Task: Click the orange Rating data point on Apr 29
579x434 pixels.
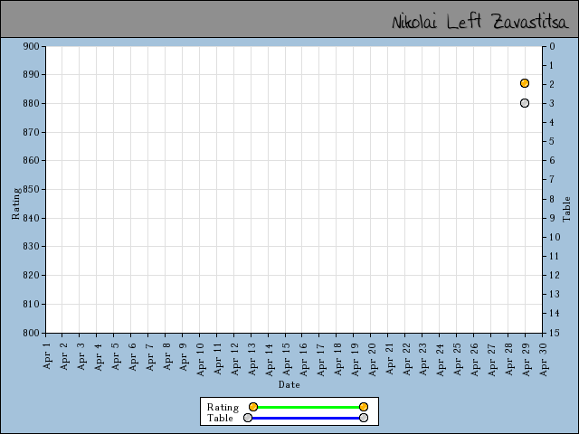Action: point(525,83)
